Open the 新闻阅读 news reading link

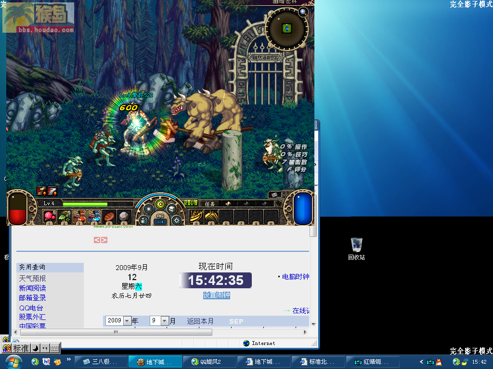pos(32,288)
